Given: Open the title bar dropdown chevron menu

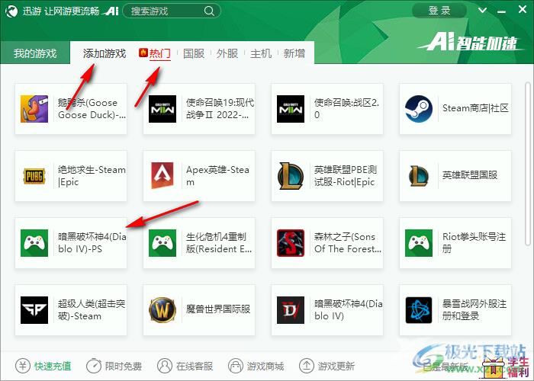Looking at the screenshot, I should 482,11.
